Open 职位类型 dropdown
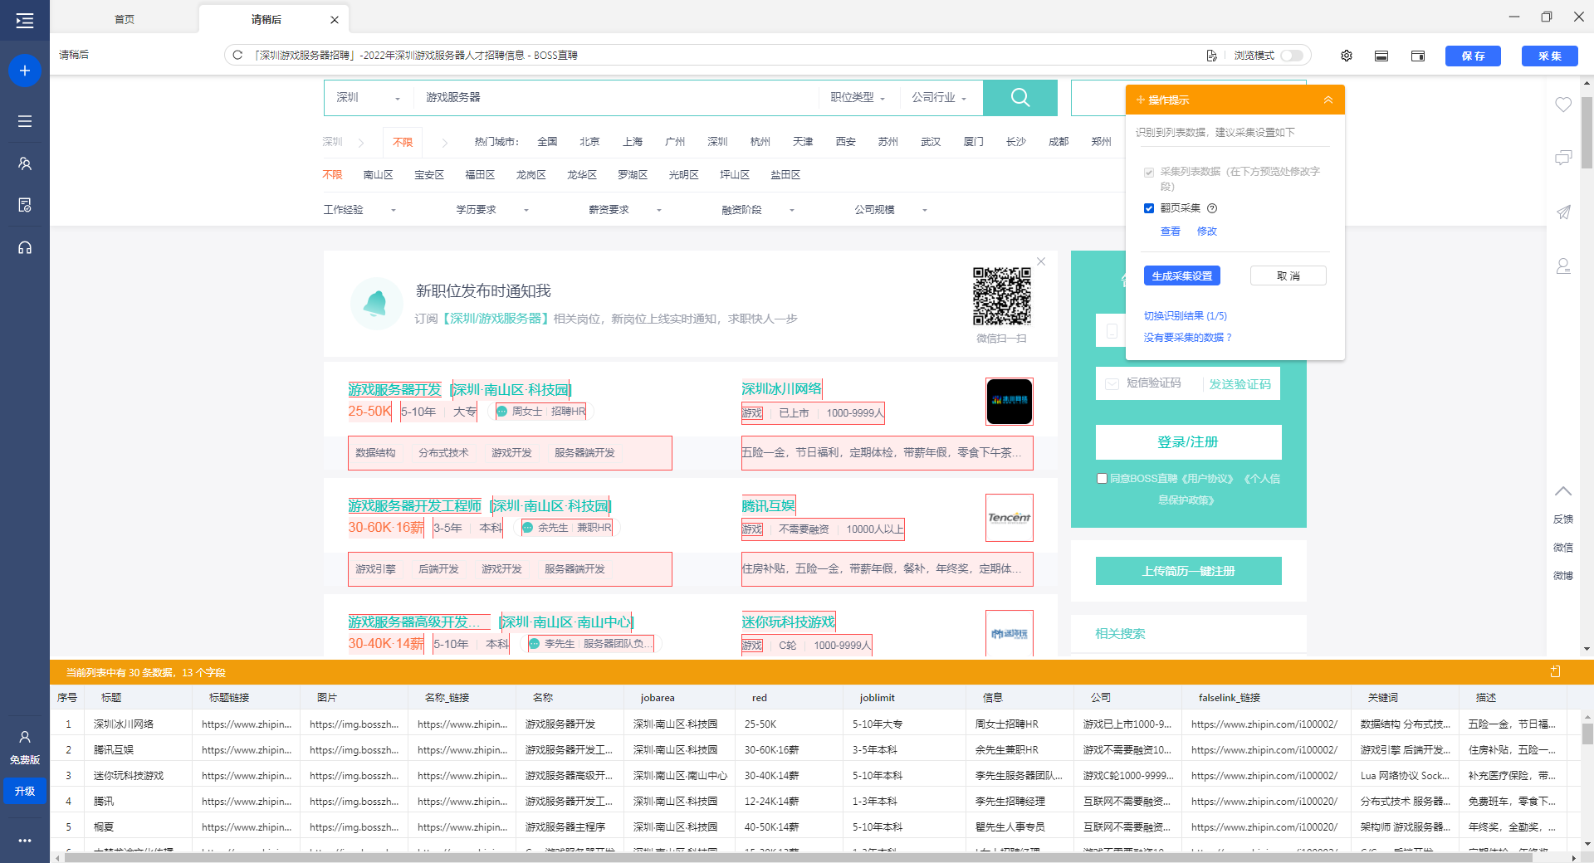The width and height of the screenshot is (1594, 863). pos(858,98)
